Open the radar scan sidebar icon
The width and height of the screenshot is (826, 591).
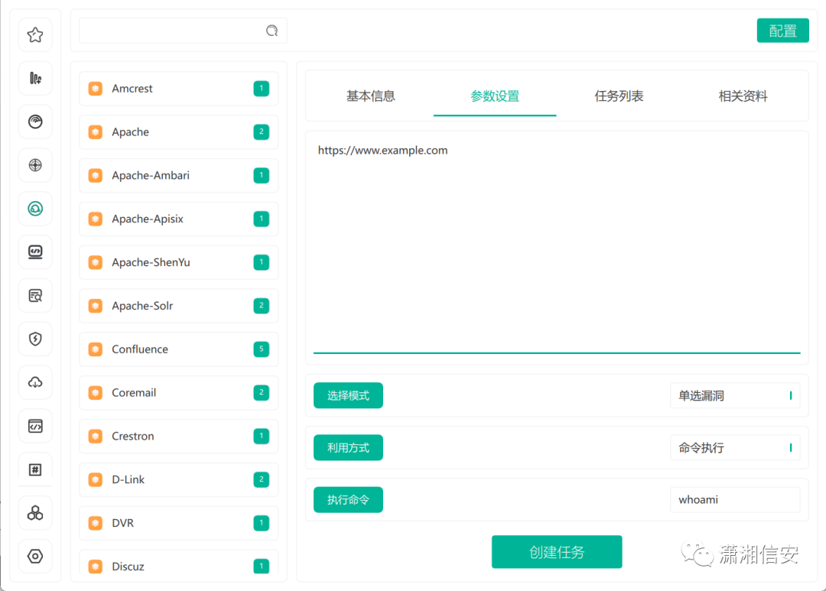[35, 122]
